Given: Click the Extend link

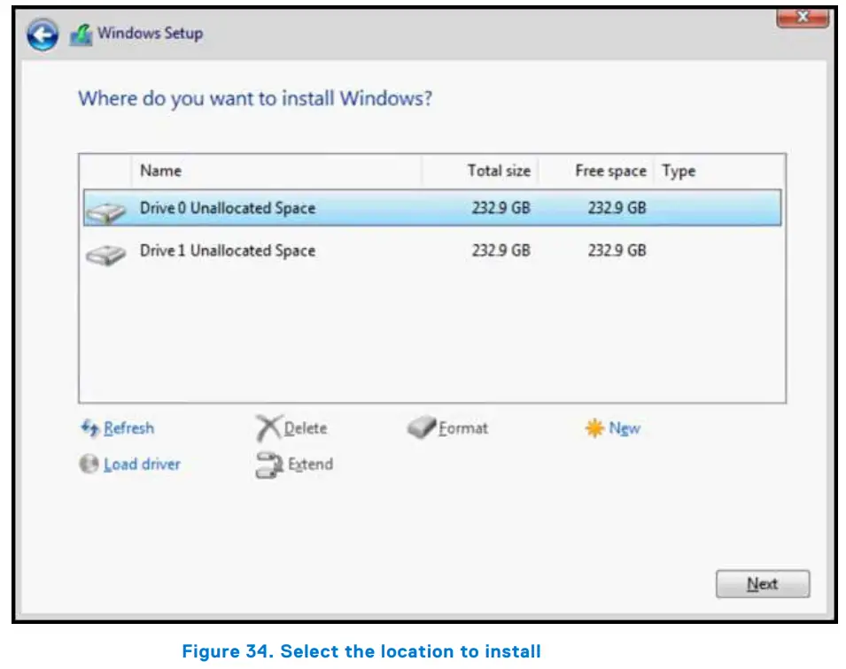Looking at the screenshot, I should point(309,464).
